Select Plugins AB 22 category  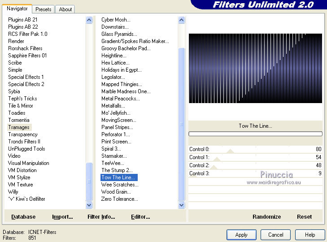(23, 27)
